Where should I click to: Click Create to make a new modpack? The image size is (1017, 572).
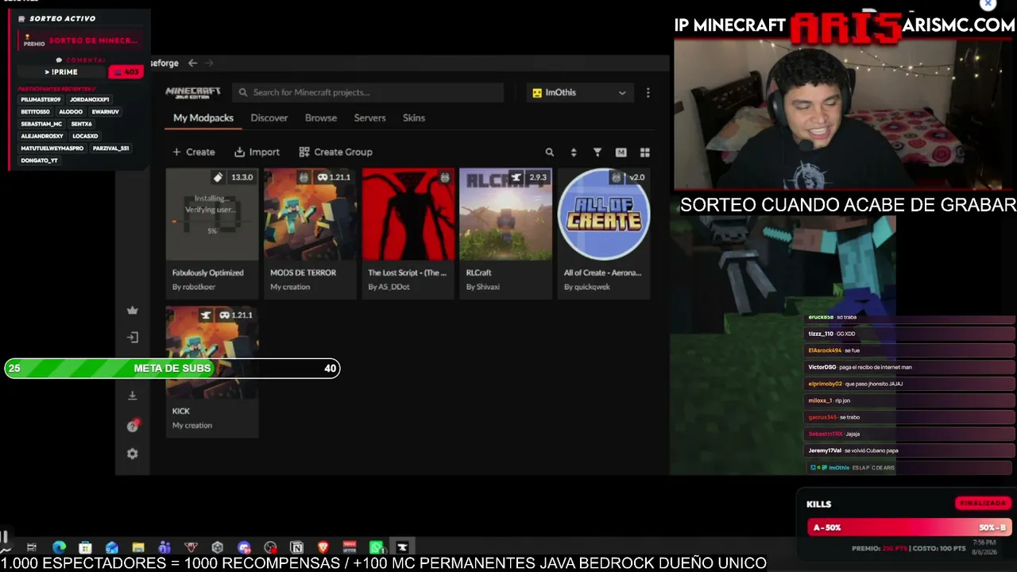point(194,152)
